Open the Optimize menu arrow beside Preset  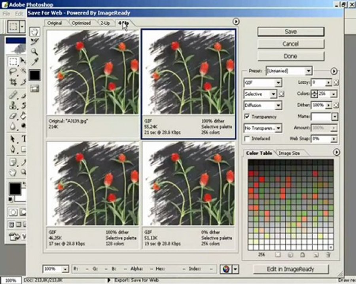pos(333,71)
